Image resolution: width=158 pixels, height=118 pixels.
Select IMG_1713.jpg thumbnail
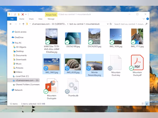137,36
